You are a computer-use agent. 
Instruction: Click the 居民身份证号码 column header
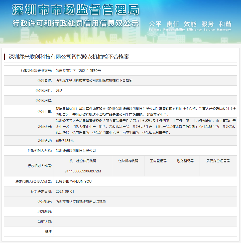218,161
